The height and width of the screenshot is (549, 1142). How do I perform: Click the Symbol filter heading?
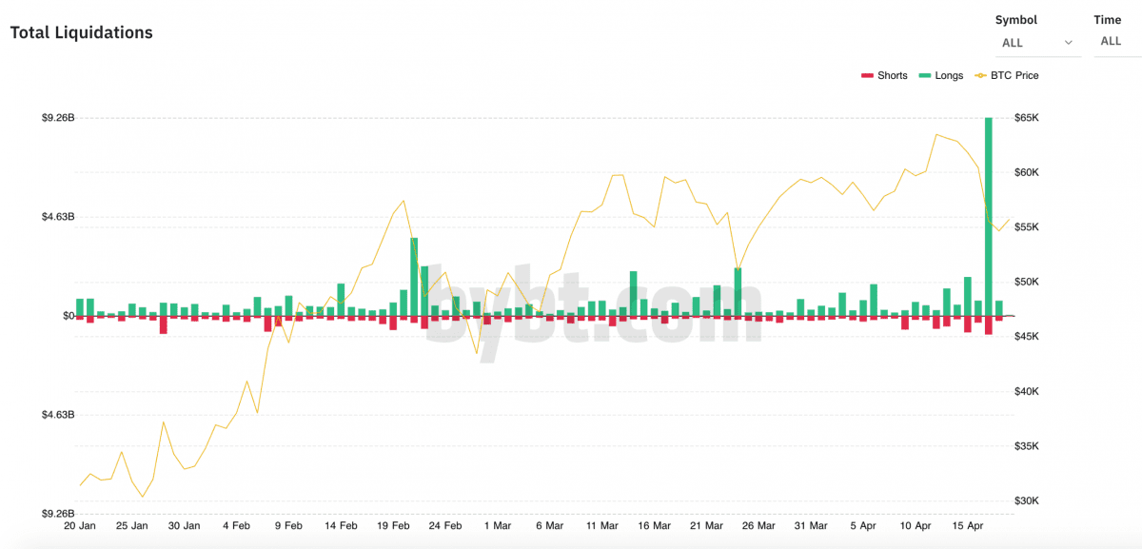[1015, 20]
